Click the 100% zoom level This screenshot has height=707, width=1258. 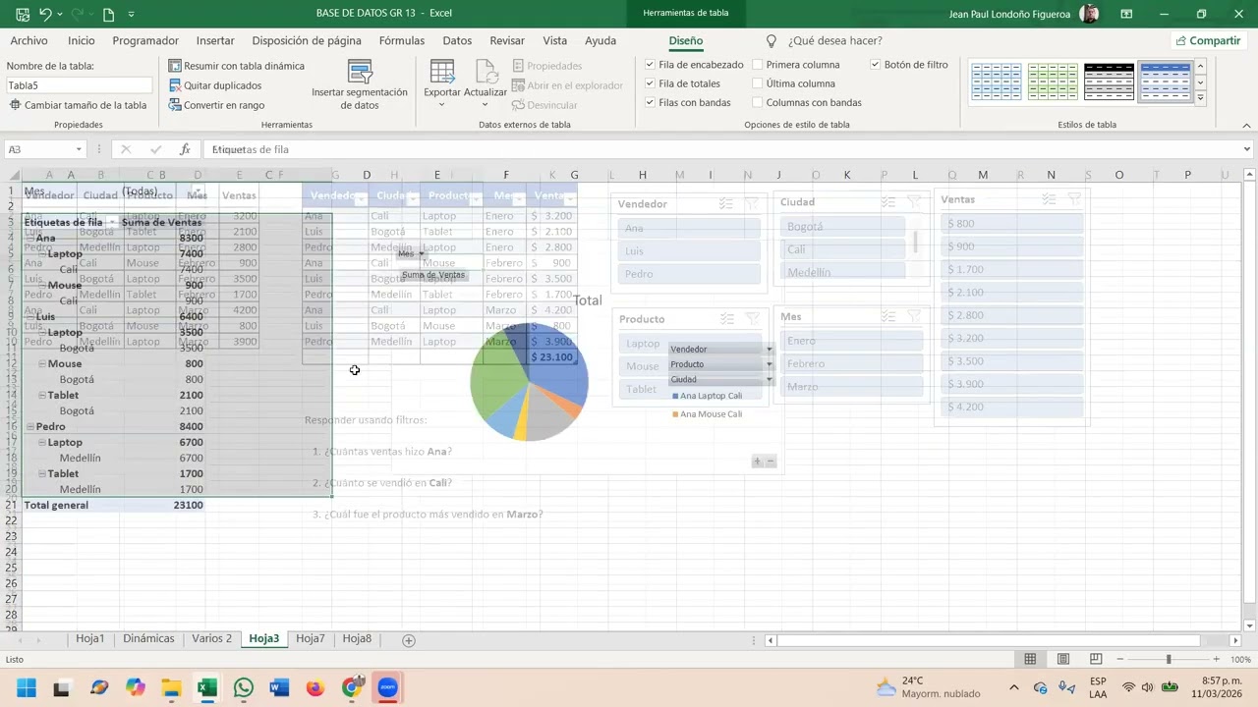click(x=1240, y=660)
